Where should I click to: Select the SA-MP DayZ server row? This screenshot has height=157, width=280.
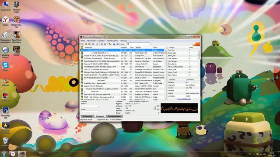(122, 78)
